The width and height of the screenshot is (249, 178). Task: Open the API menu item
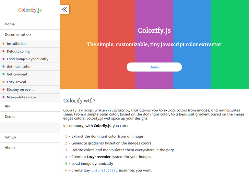coord(8,106)
